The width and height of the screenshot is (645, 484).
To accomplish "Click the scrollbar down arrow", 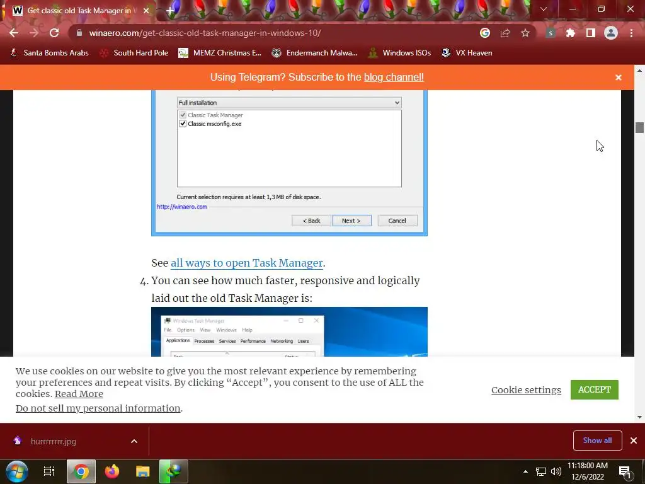I will (x=639, y=417).
